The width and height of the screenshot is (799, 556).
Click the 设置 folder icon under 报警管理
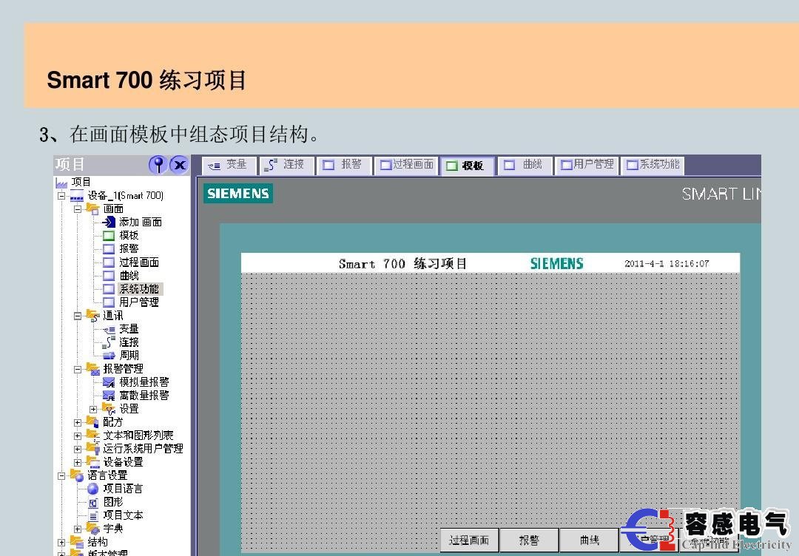(x=109, y=408)
